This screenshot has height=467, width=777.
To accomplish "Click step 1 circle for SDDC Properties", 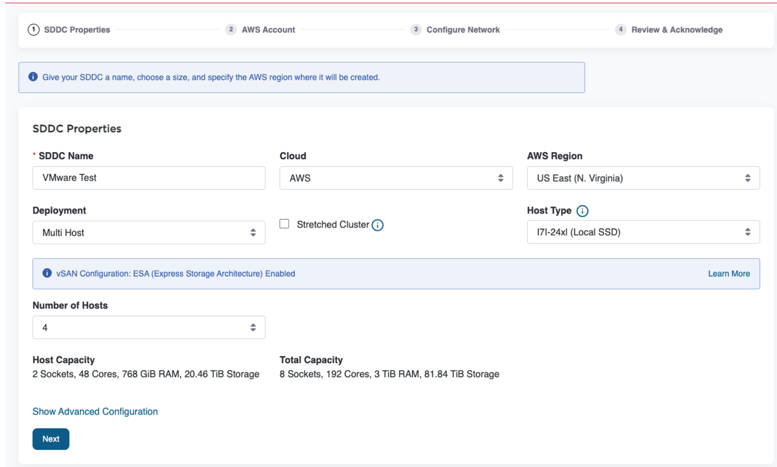I will (33, 29).
